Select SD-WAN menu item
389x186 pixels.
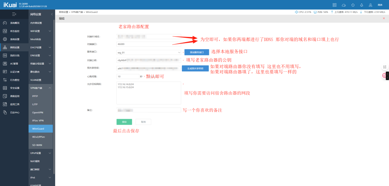37,145
